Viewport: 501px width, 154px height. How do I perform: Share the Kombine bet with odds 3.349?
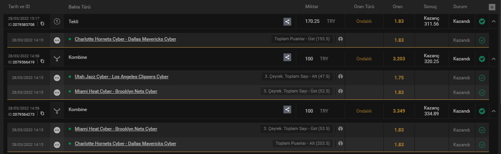(x=287, y=110)
